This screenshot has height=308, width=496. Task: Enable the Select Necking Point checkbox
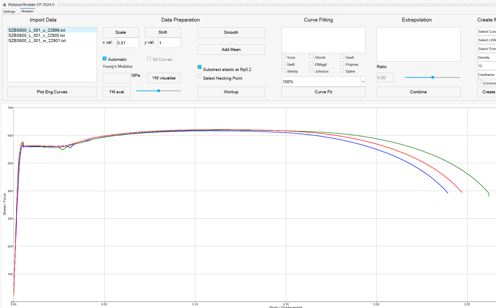tap(200, 76)
